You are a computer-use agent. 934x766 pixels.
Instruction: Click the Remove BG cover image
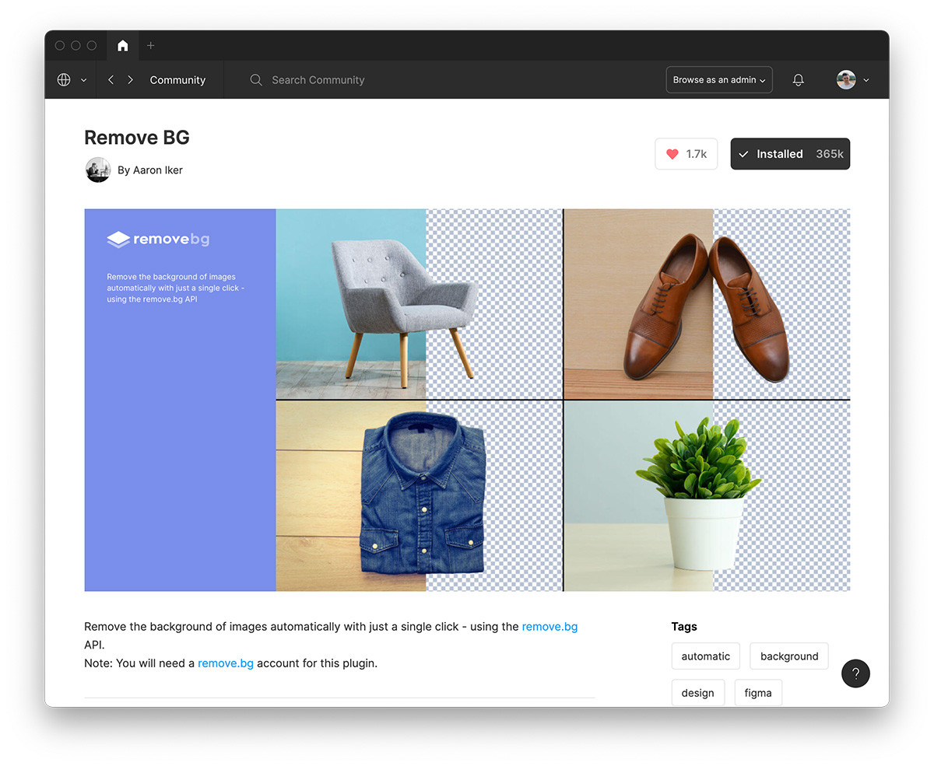click(x=467, y=400)
